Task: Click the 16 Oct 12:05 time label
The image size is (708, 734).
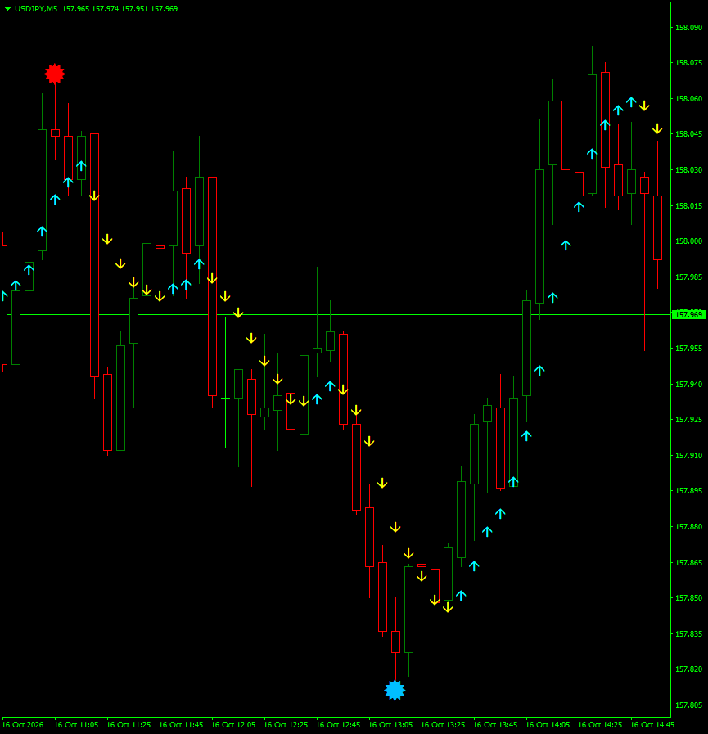Action: pyautogui.click(x=233, y=725)
